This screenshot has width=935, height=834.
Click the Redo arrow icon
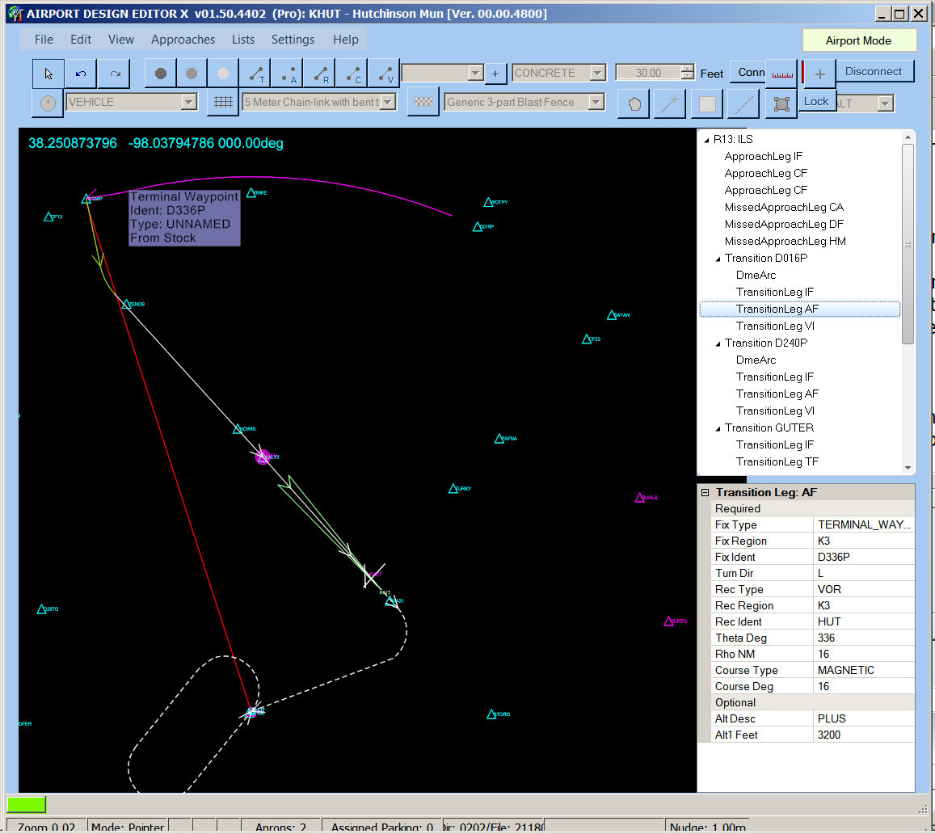pyautogui.click(x=115, y=74)
